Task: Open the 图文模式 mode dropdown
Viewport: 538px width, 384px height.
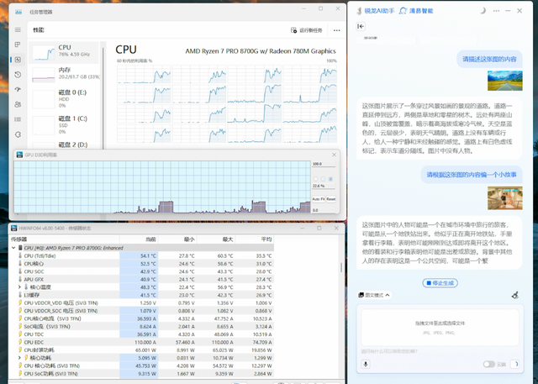Action: (x=374, y=295)
